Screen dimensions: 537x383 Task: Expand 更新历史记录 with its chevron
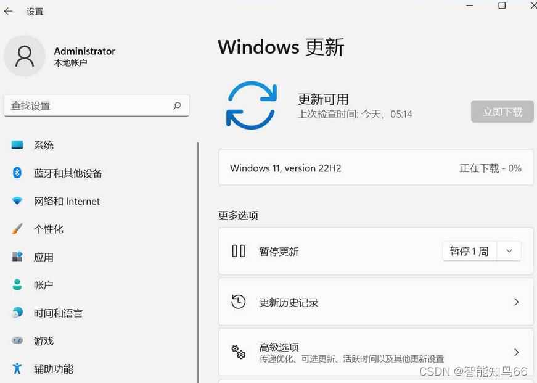pyautogui.click(x=517, y=302)
